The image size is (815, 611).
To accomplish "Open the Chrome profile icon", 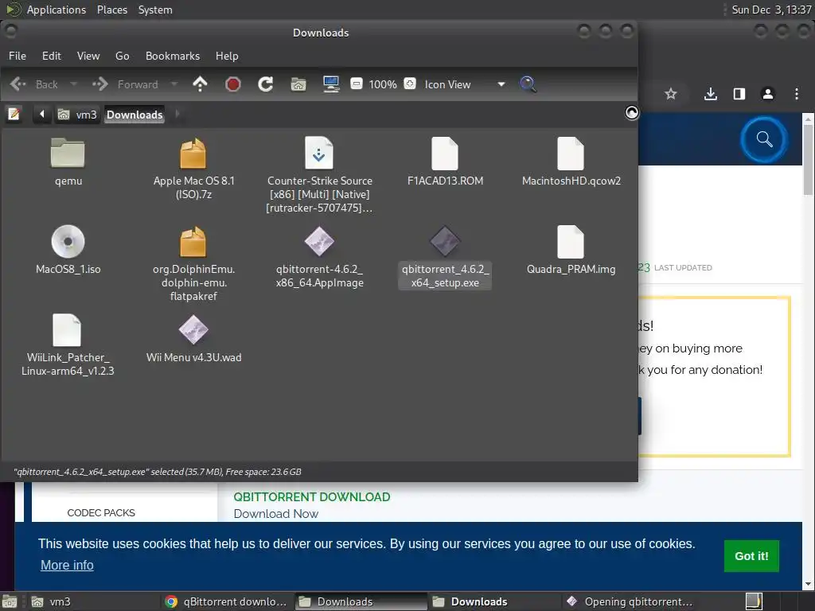I will pyautogui.click(x=768, y=94).
